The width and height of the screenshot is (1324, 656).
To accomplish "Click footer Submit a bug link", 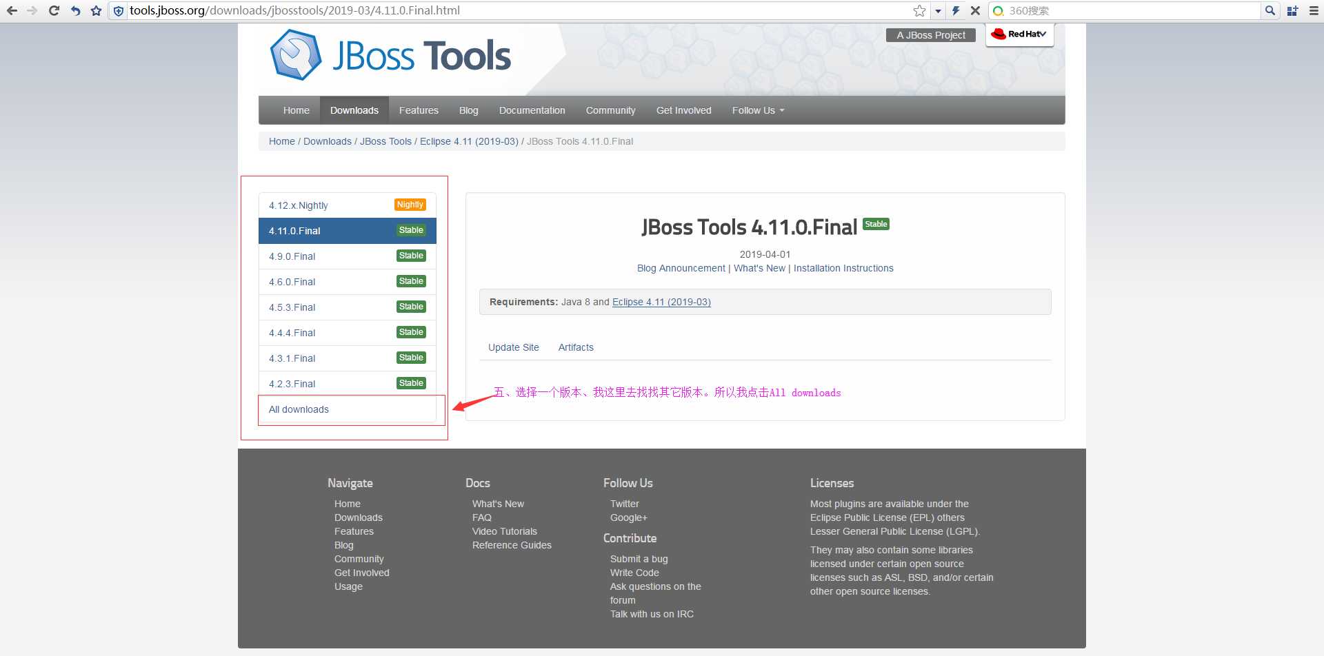I will [x=639, y=559].
